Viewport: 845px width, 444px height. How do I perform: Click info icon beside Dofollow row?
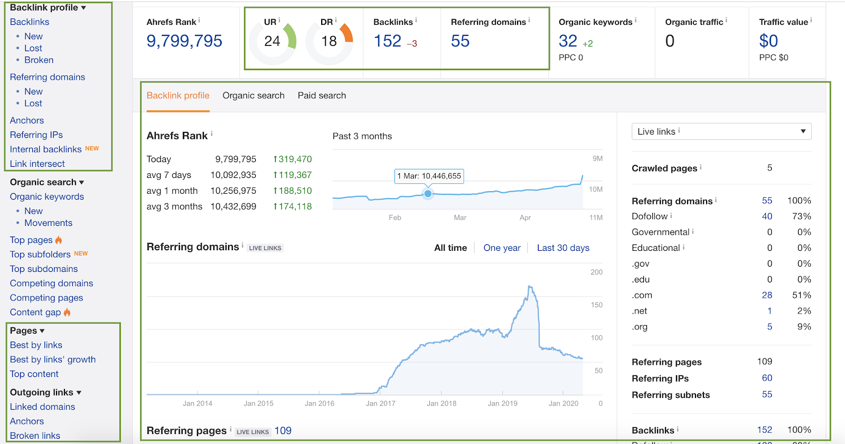671,215
